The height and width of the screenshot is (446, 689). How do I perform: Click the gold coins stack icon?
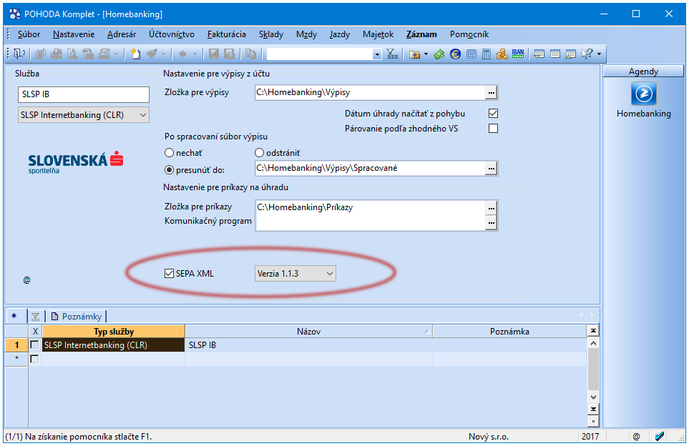pyautogui.click(x=502, y=54)
